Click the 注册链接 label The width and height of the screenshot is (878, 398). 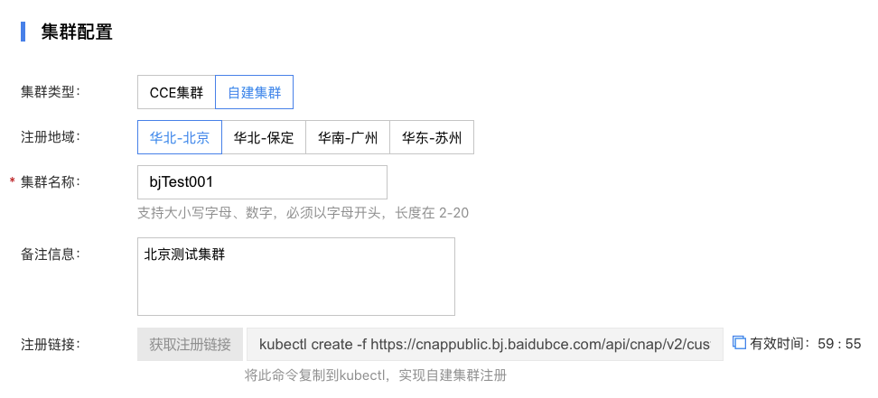click(51, 344)
